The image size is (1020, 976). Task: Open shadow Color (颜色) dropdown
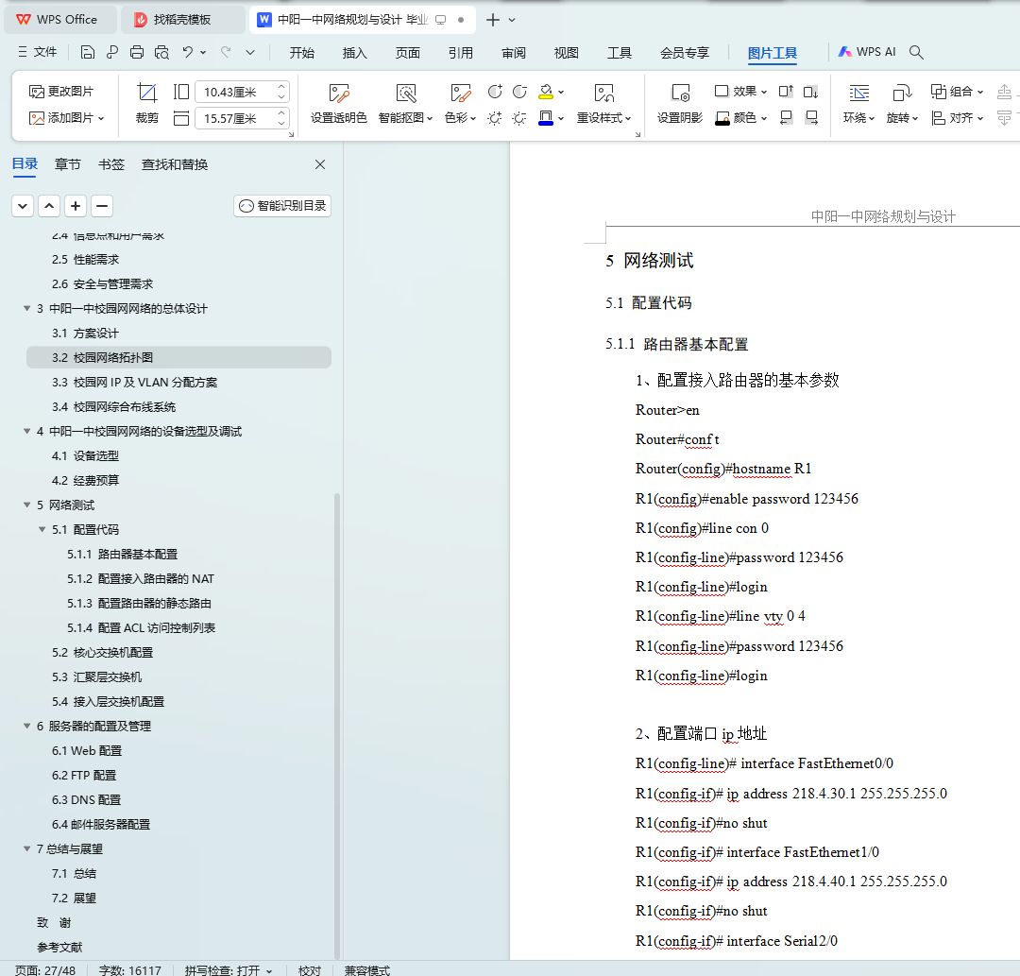[x=741, y=118]
